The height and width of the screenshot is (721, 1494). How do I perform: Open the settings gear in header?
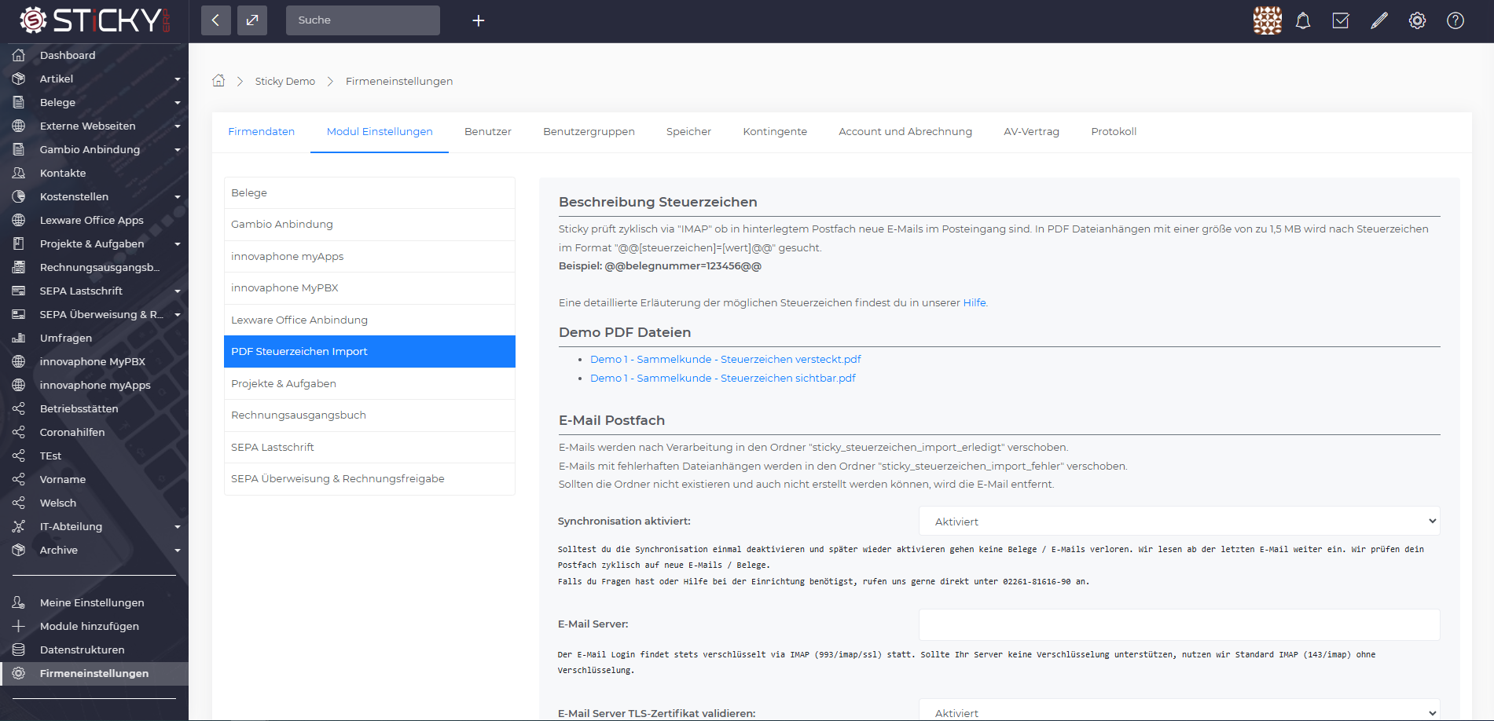[1417, 20]
